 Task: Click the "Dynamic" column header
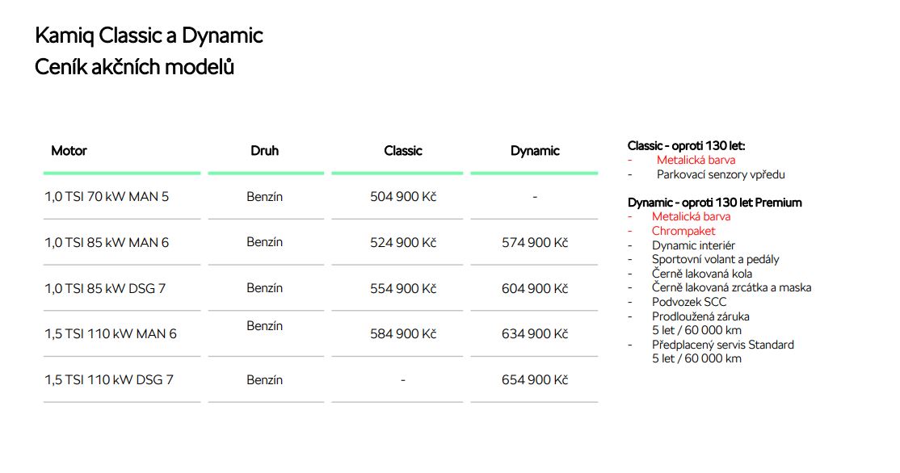(x=534, y=151)
